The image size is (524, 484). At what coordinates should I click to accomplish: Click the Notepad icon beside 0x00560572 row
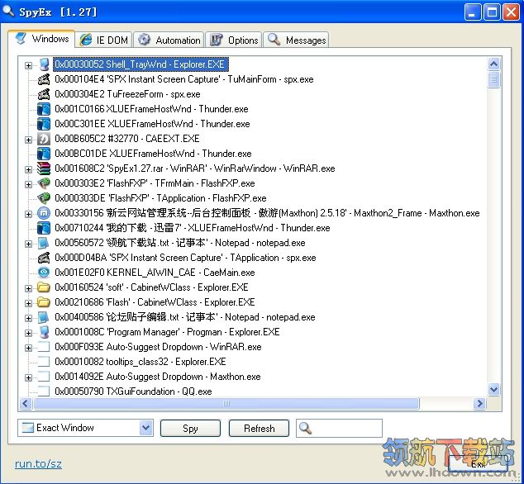44,243
